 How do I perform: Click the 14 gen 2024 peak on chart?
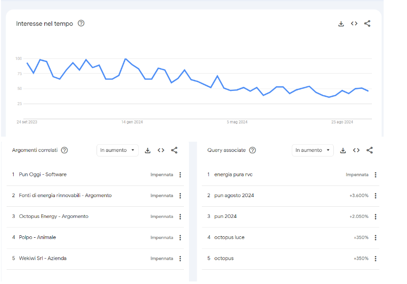126,59
